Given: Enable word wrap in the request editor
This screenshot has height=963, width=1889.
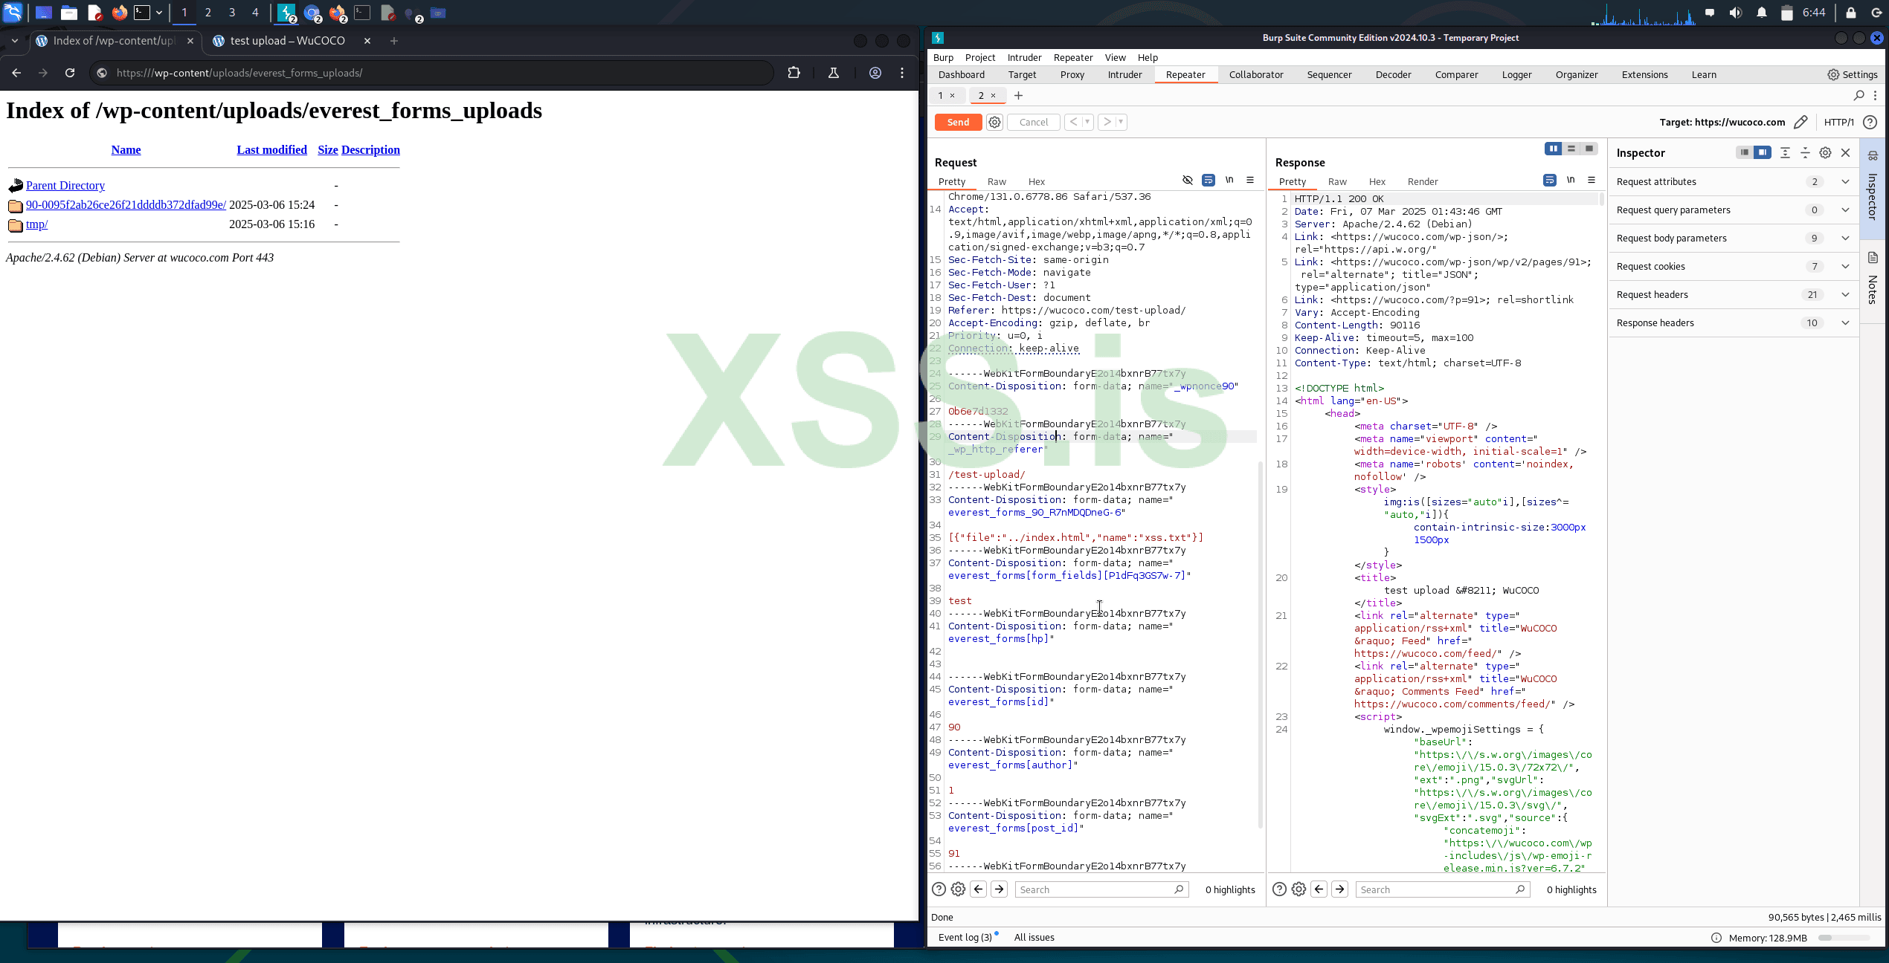Looking at the screenshot, I should (1208, 180).
